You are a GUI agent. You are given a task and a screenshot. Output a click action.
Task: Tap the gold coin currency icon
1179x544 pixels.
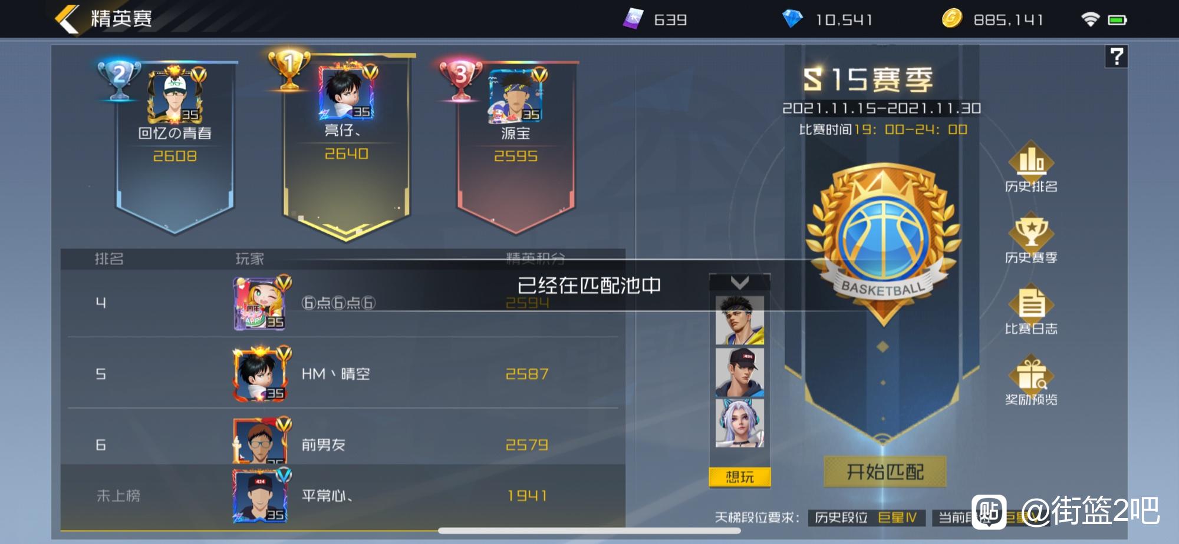click(951, 19)
